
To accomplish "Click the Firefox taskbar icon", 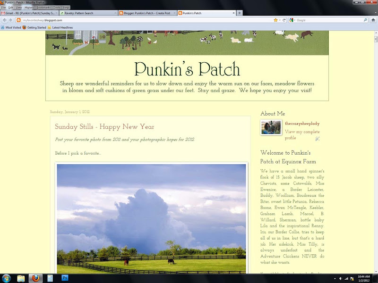I will (36, 278).
